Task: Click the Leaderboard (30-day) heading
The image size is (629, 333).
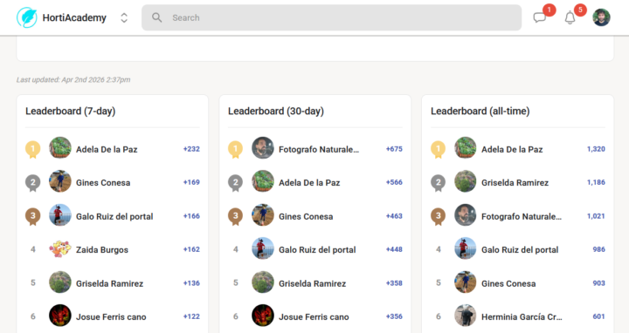Action: (276, 111)
